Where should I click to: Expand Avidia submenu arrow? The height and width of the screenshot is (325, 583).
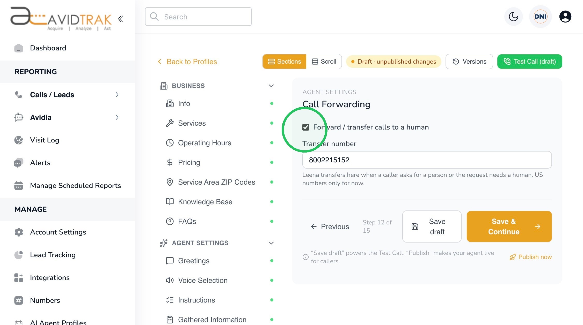[117, 117]
